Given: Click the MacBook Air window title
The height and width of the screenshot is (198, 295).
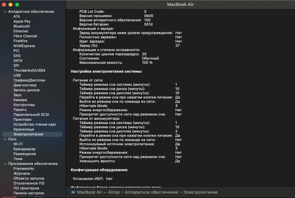Looking at the screenshot, I should (181, 4).
